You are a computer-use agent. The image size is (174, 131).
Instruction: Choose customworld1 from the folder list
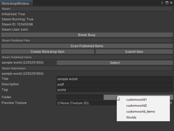coord(136,100)
